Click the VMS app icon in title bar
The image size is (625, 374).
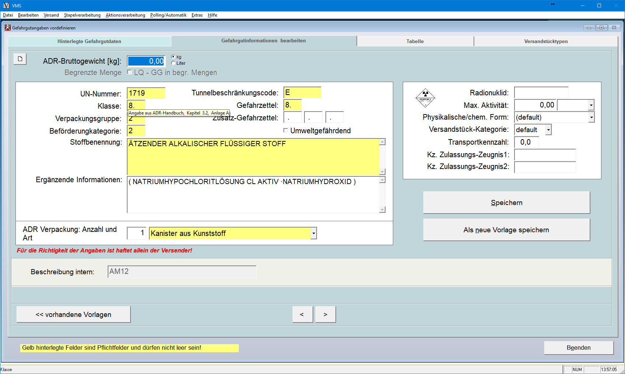pos(6,6)
